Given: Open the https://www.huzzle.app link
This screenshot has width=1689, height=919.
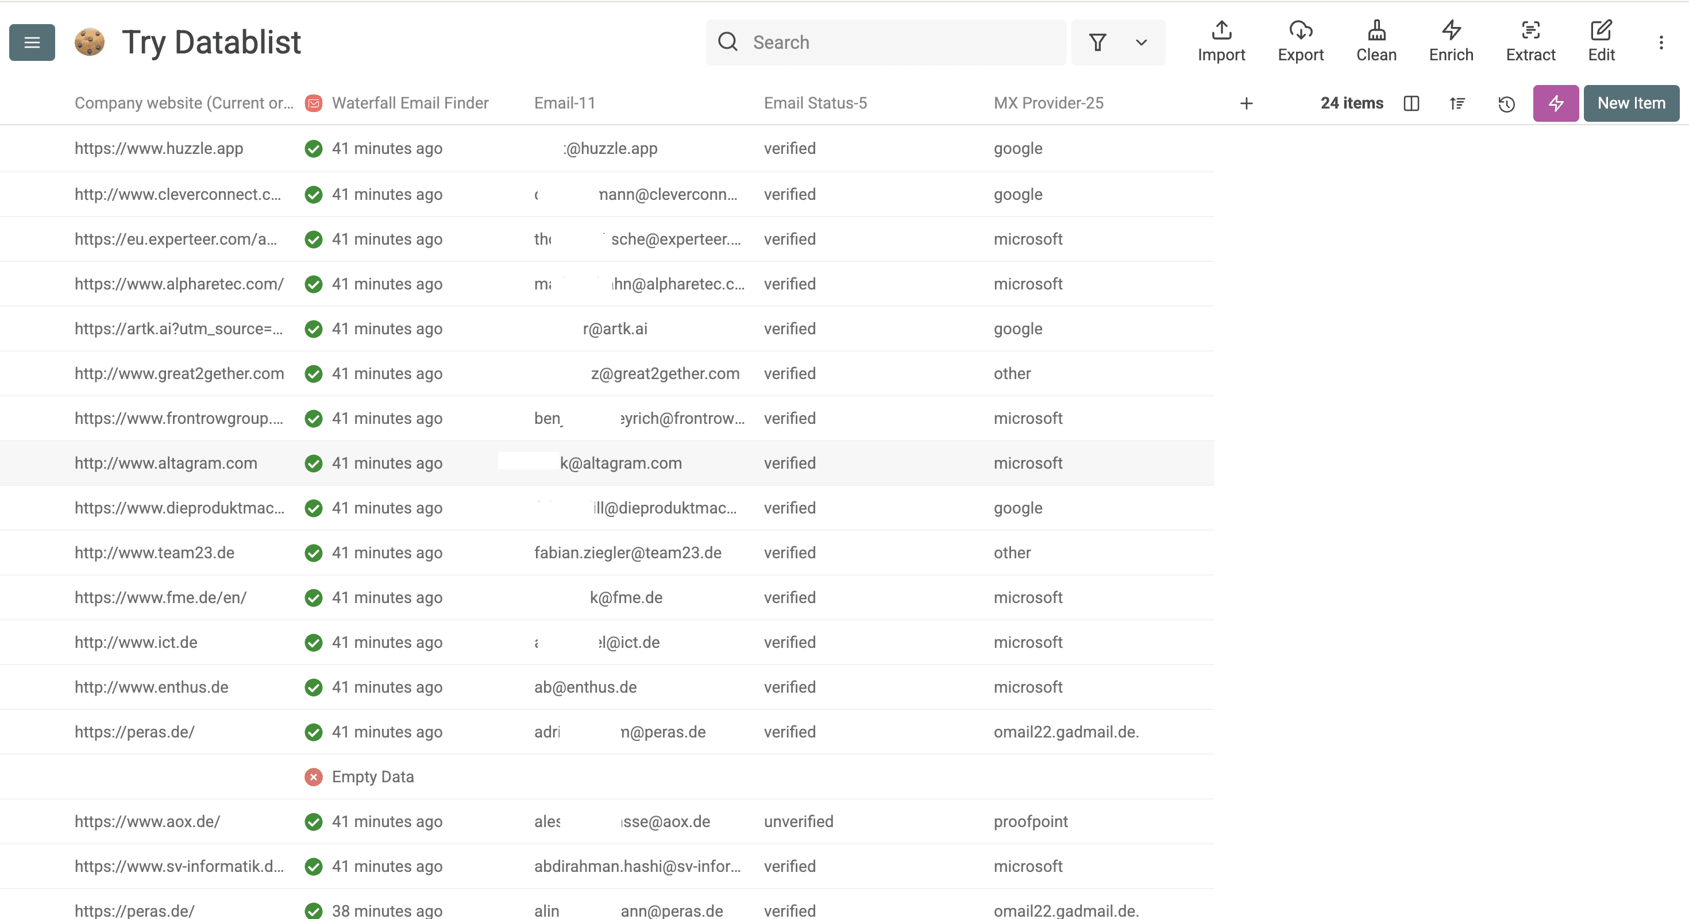Looking at the screenshot, I should coord(158,148).
